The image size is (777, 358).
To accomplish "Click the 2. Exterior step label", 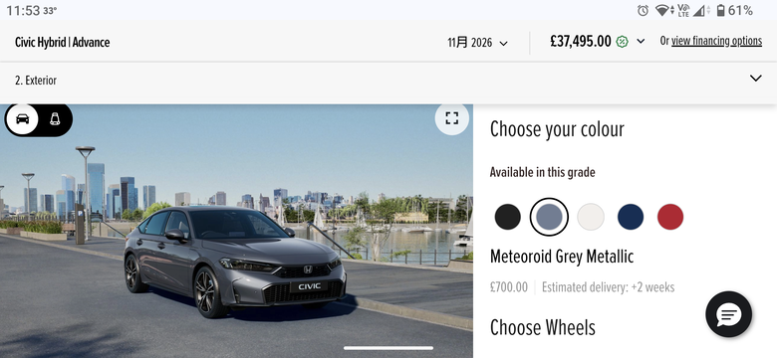I will point(36,81).
